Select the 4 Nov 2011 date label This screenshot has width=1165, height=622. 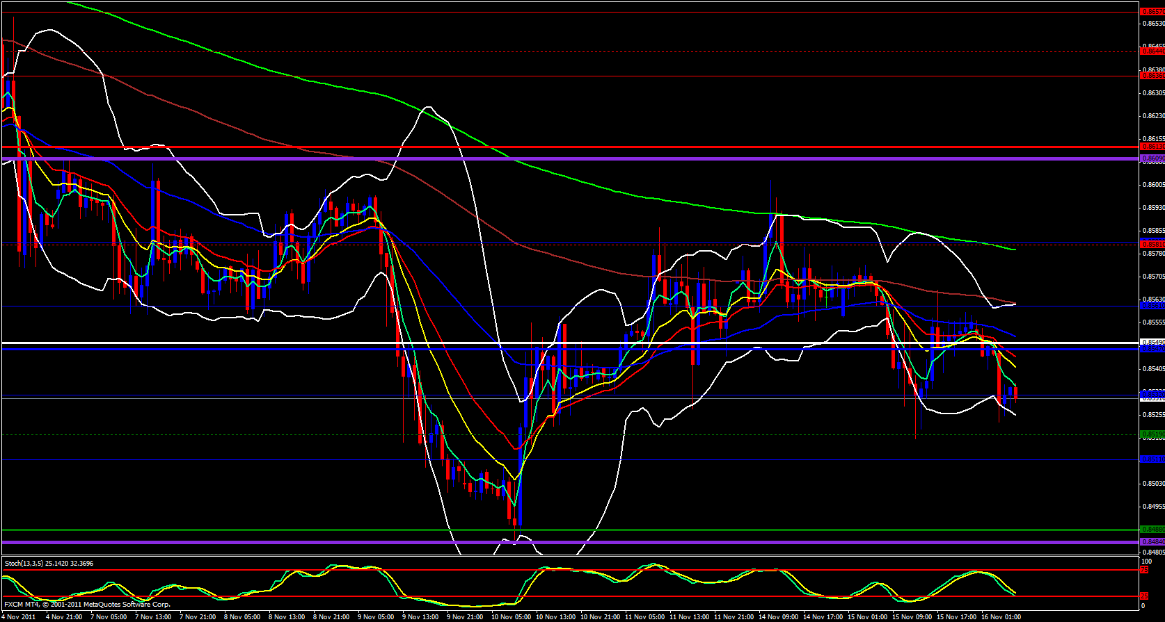(x=19, y=617)
